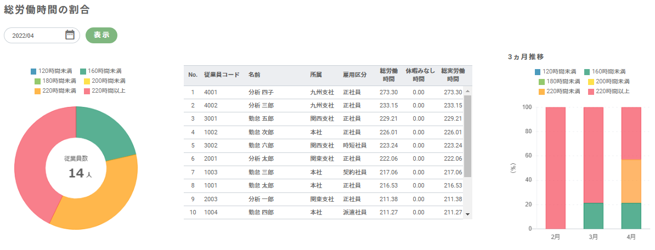Click employee code 2003
Viewport: 655px width, 250px height.
click(x=211, y=199)
